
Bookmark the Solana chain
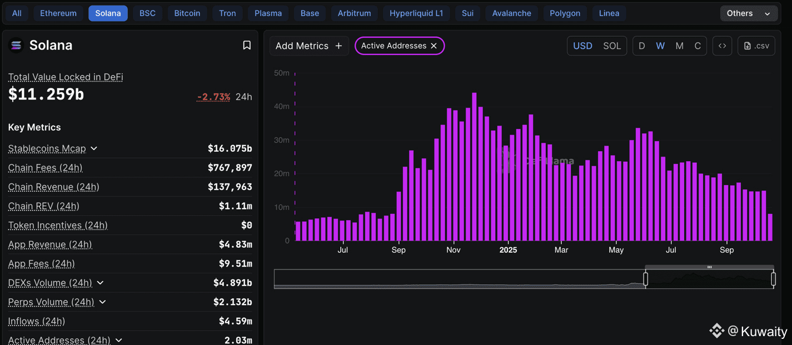pyautogui.click(x=247, y=46)
